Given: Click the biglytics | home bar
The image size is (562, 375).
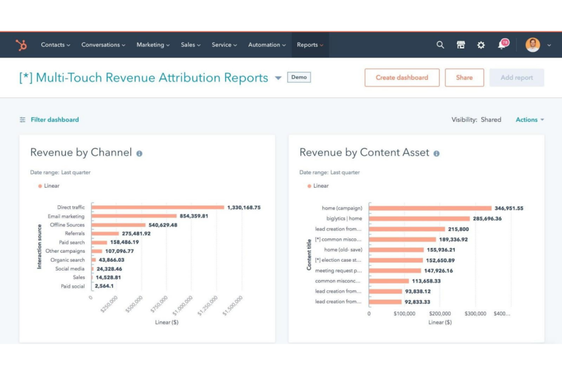Looking at the screenshot, I should 419,219.
